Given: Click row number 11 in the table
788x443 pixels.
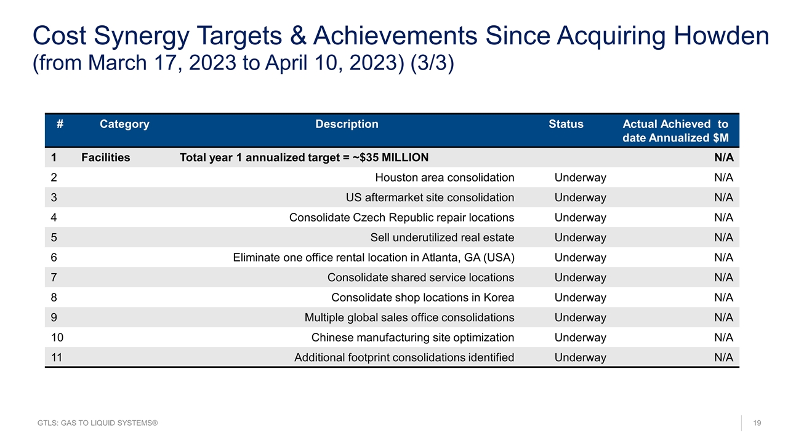Looking at the screenshot, I should pos(57,357).
